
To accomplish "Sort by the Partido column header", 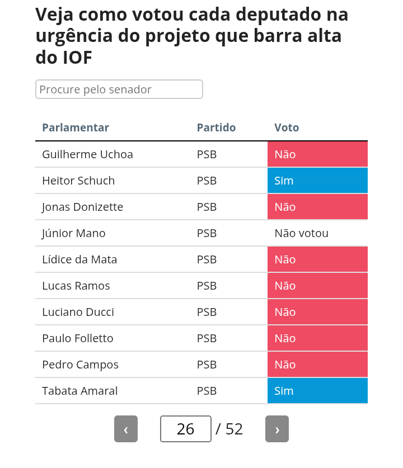I will tap(216, 127).
